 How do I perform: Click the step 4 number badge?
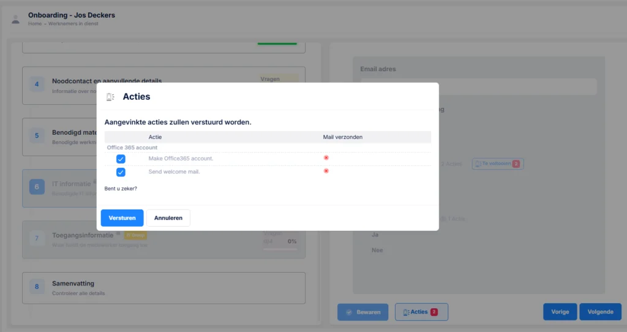pyautogui.click(x=37, y=85)
